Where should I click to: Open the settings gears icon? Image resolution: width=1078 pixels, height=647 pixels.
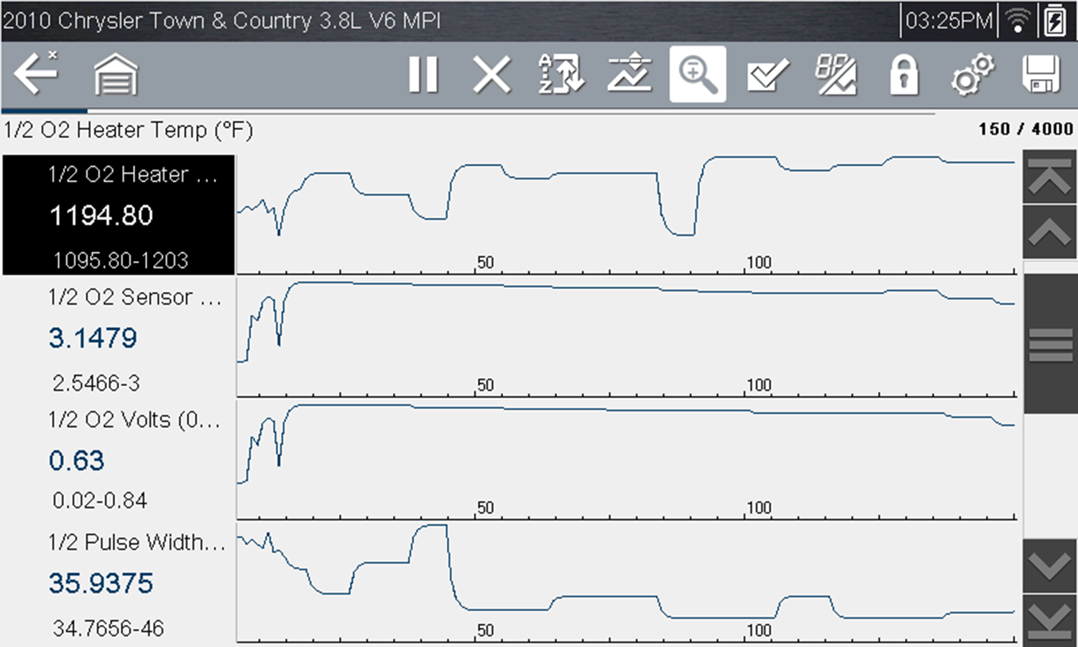point(972,75)
